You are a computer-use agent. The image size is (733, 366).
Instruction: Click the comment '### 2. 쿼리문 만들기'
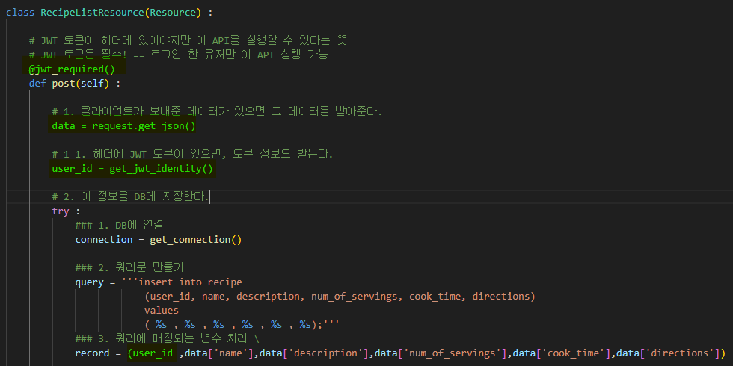tap(129, 268)
